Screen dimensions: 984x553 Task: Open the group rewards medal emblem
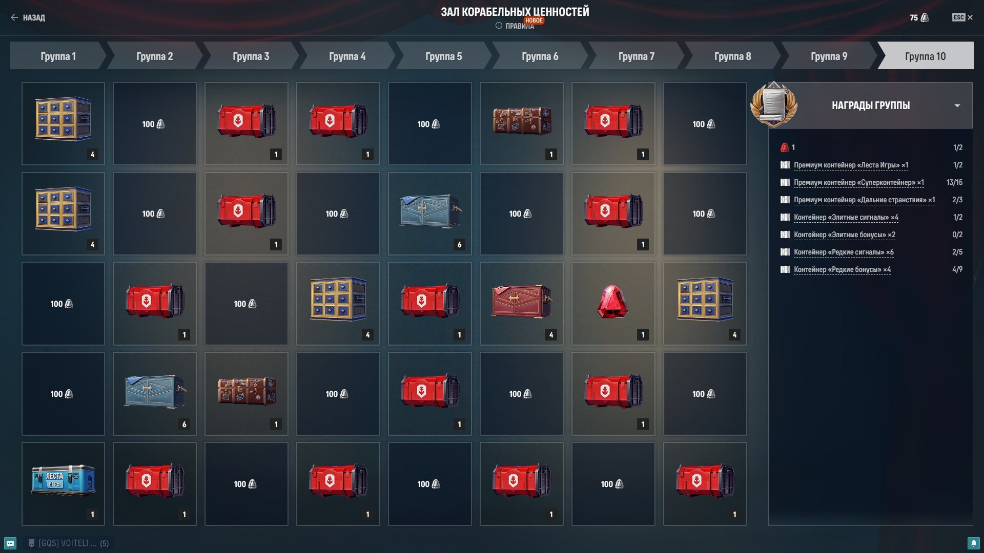click(x=774, y=104)
